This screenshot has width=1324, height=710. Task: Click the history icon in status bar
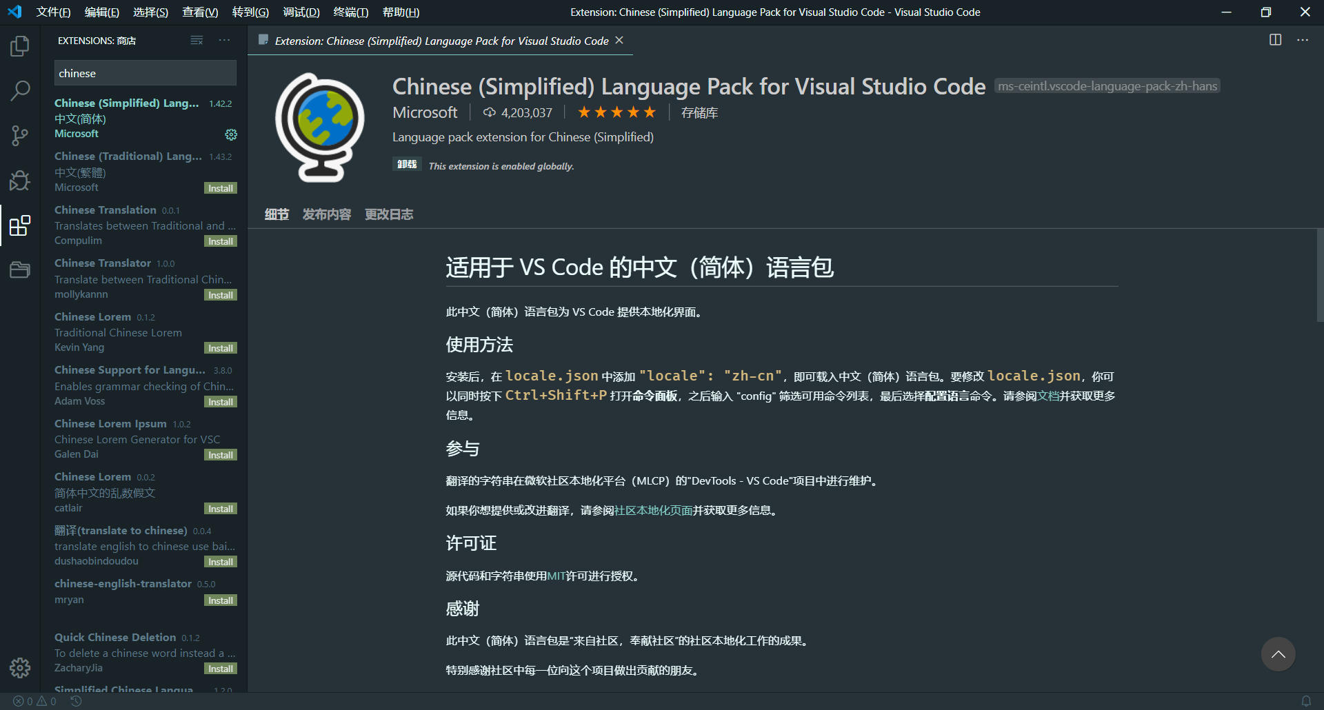76,701
